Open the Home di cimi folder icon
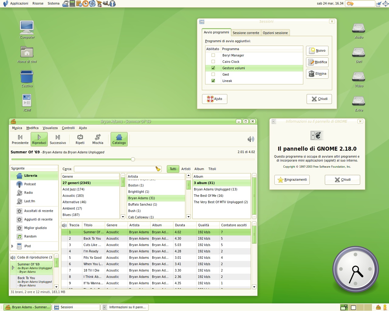389x311 pixels. pyautogui.click(x=27, y=54)
